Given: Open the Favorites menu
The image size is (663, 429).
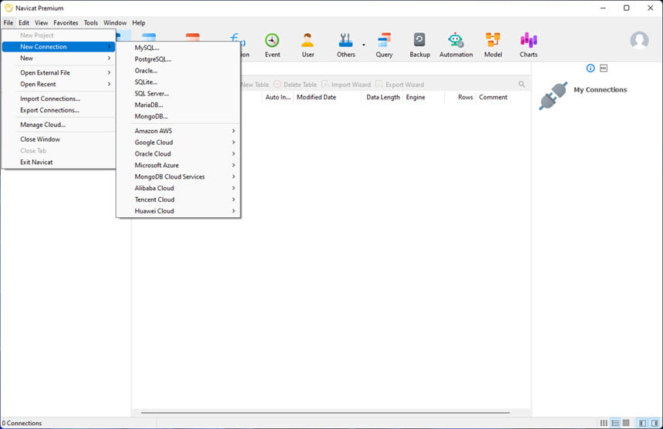Looking at the screenshot, I should (x=66, y=23).
